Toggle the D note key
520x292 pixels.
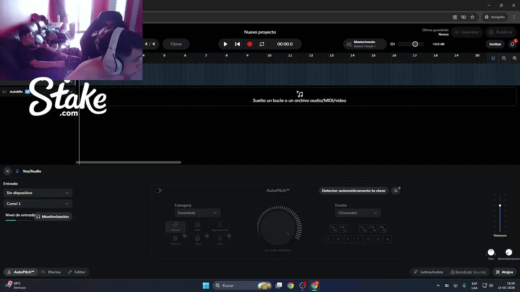pos(338,239)
